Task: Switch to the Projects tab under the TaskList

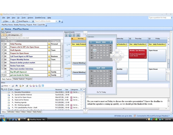Action: tap(29, 79)
